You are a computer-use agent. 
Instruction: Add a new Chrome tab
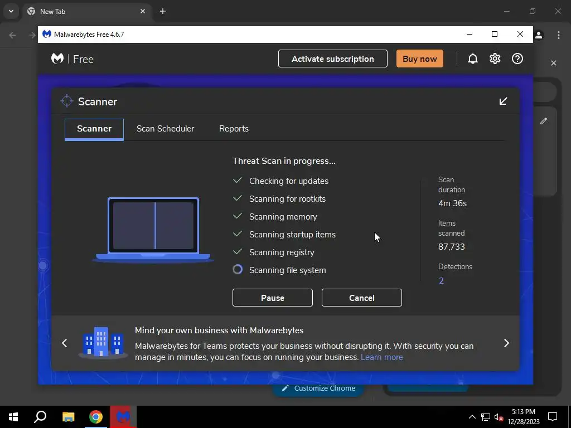pyautogui.click(x=163, y=11)
